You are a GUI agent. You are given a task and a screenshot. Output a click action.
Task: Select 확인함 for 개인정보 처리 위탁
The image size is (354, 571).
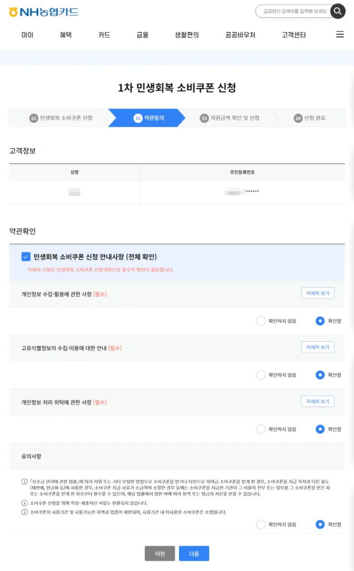pos(320,429)
